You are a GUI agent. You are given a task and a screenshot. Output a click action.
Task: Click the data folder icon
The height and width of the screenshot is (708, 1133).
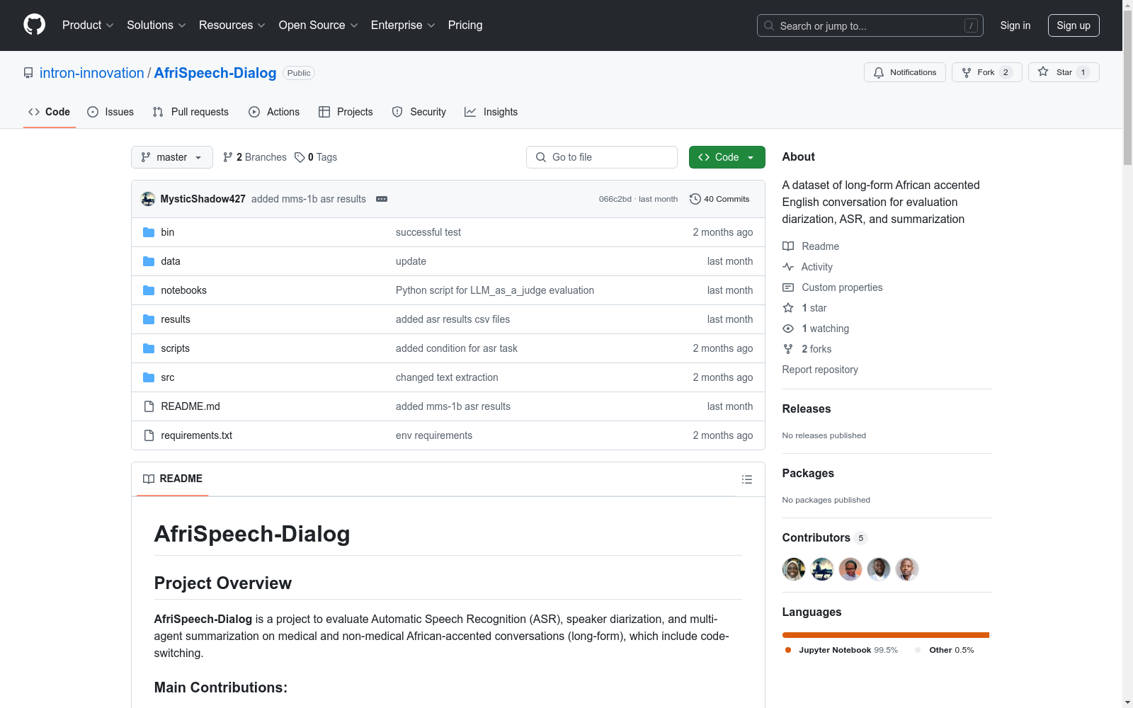click(x=149, y=261)
